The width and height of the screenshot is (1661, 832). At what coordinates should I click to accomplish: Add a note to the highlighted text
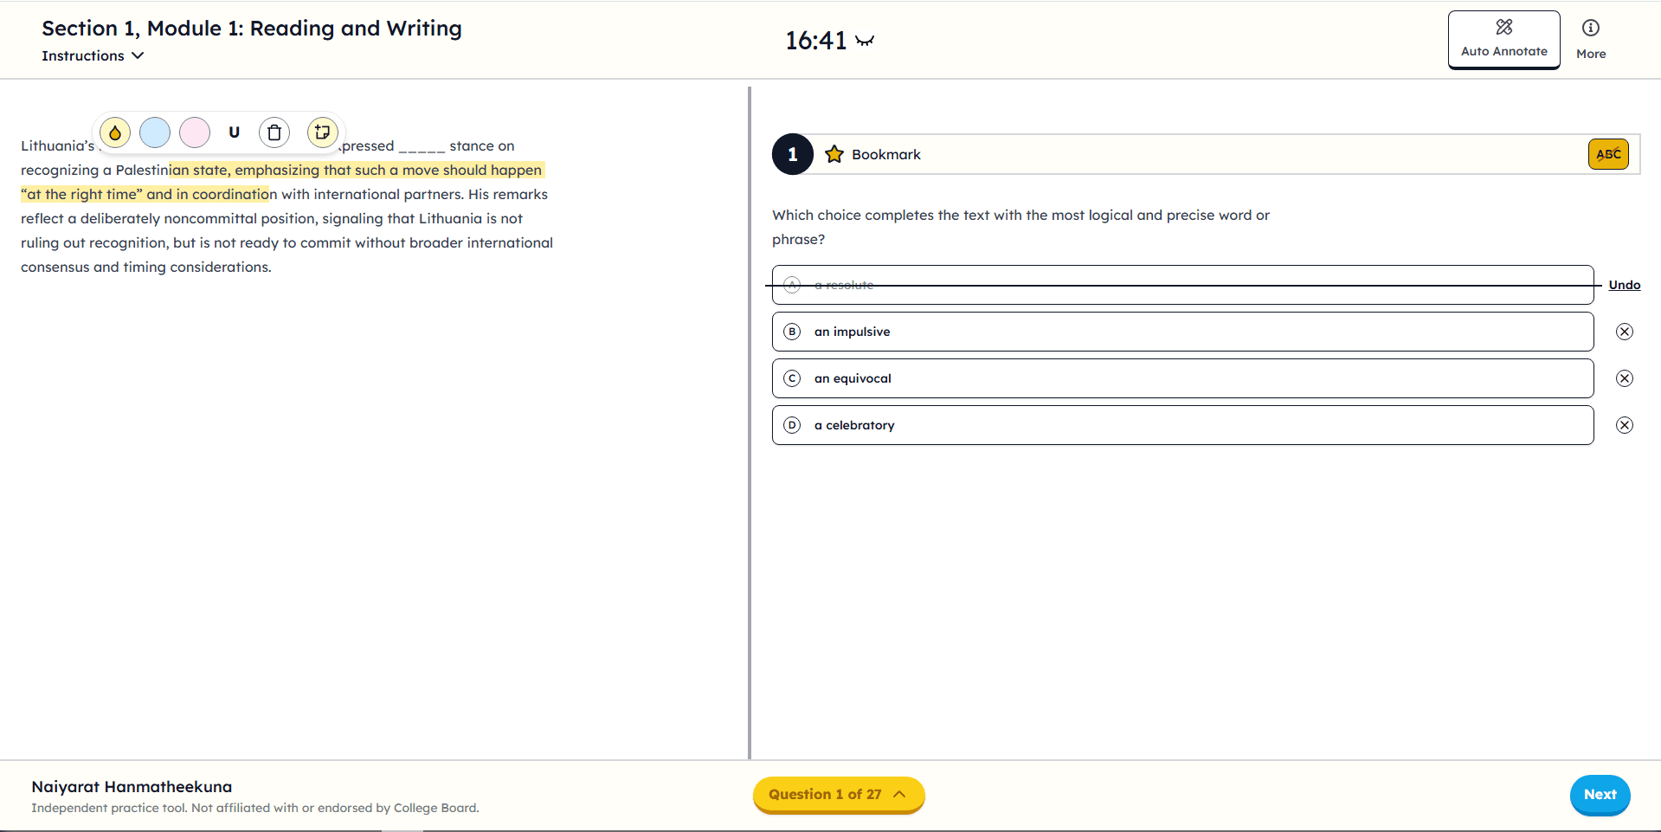322,132
